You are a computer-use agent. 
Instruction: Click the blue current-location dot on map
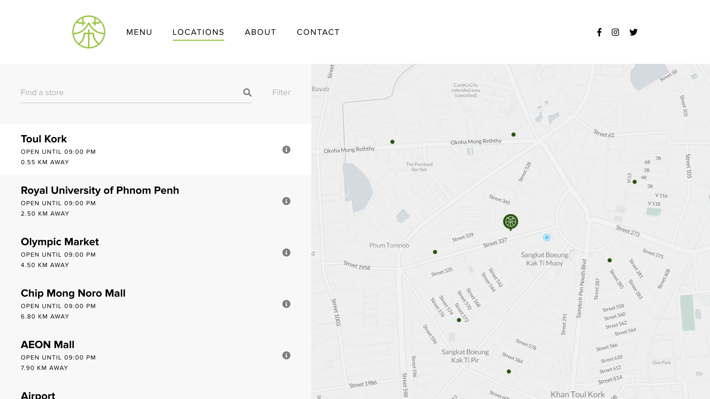tap(547, 237)
